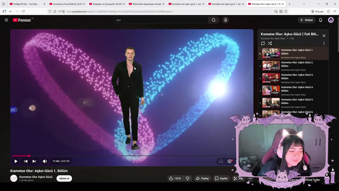Viewport: 339px width, 191px height.
Task: Close the playlist panel
Action: point(324,36)
